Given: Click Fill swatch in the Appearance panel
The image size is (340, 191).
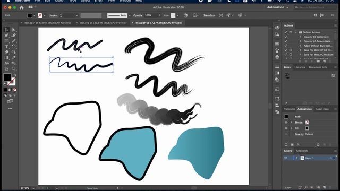Looking at the screenshot, I should click(x=307, y=128).
